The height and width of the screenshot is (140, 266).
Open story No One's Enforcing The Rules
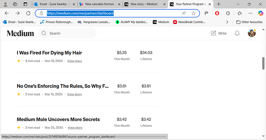pyautogui.click(x=63, y=86)
